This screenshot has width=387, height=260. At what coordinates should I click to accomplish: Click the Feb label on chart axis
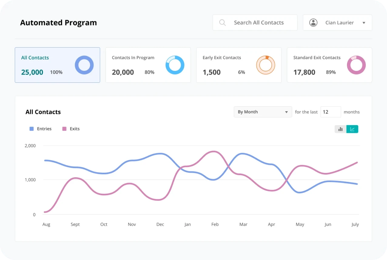[x=215, y=225]
